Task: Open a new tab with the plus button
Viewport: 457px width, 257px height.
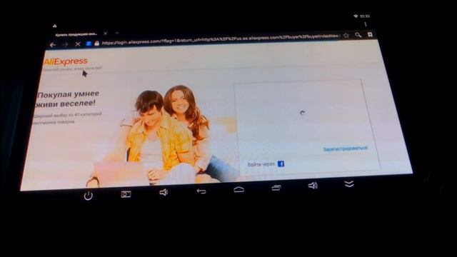Action: [117, 33]
